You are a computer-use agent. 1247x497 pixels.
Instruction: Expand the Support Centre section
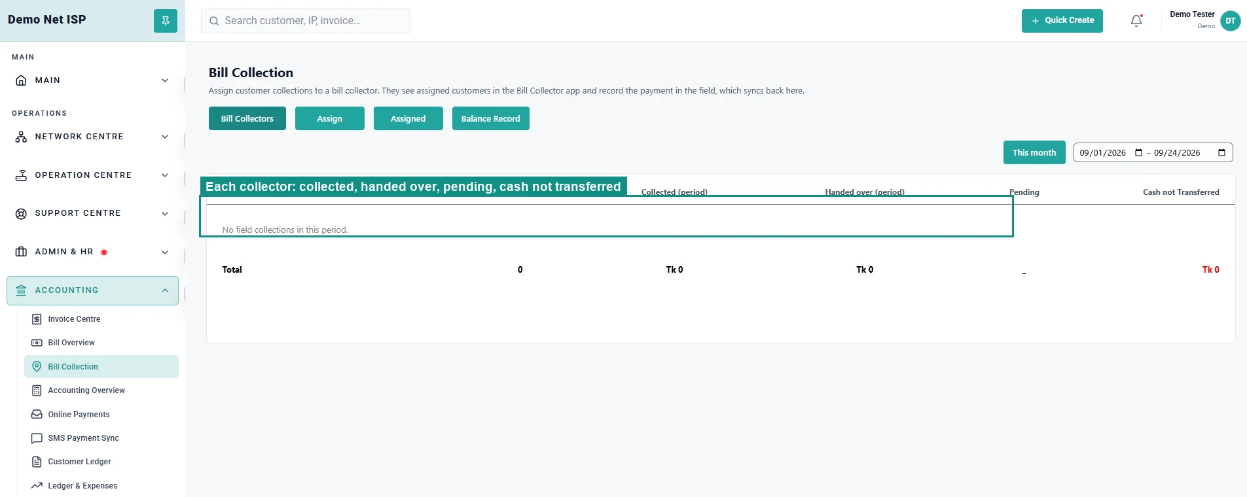coord(92,213)
